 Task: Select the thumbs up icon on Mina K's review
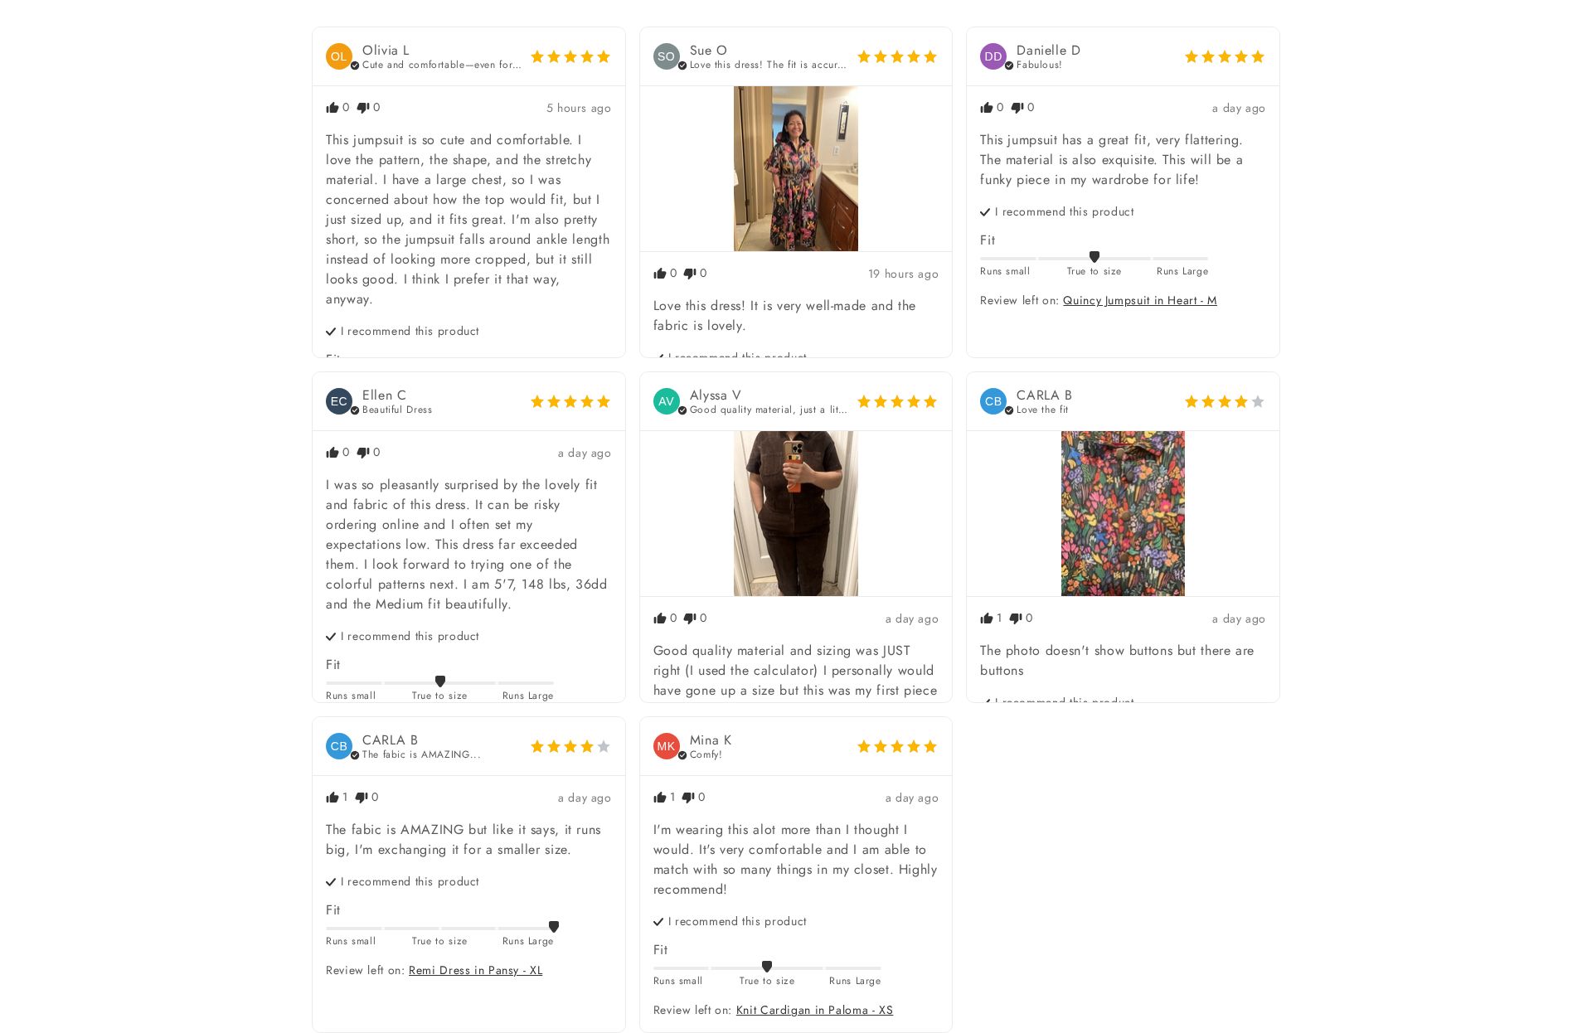click(x=662, y=797)
